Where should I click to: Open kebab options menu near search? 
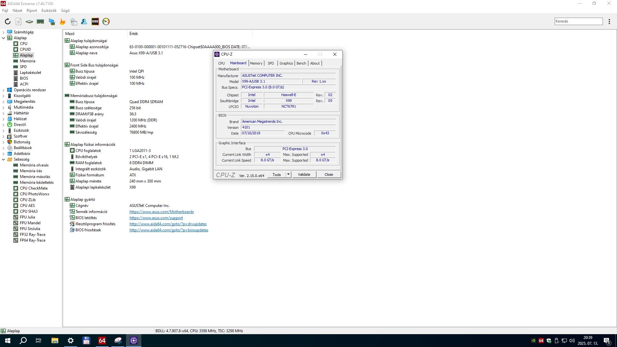[x=609, y=22]
